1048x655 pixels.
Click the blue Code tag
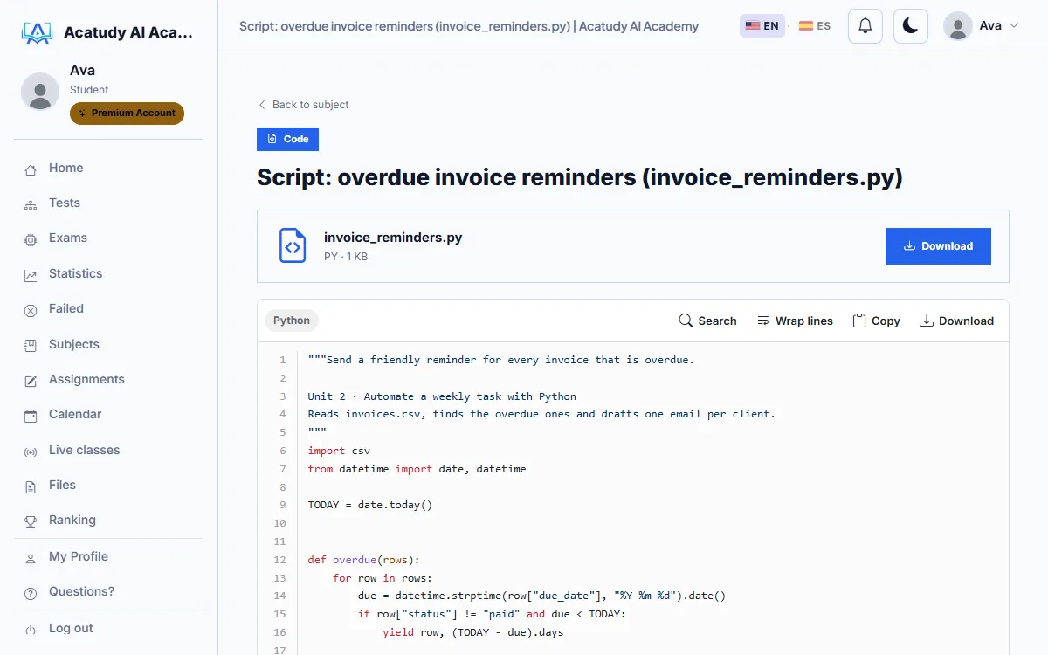click(287, 139)
